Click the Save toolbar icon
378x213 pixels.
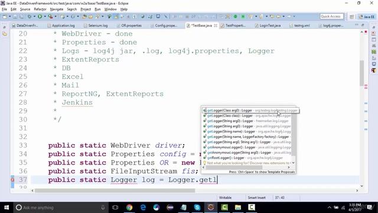pos(15,17)
